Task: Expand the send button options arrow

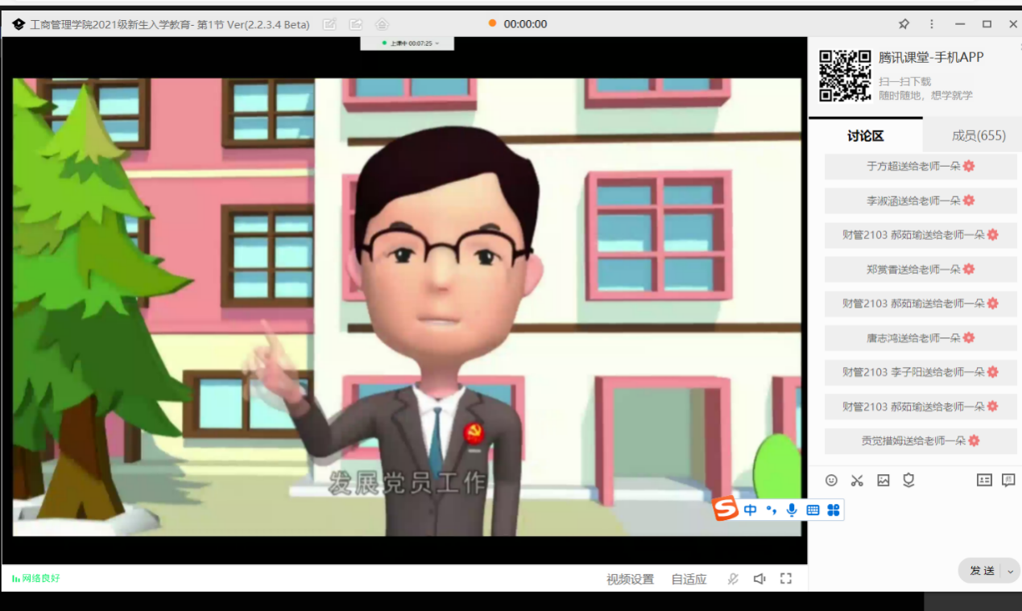Action: [1011, 571]
